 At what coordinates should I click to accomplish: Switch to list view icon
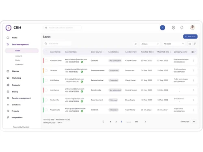(x=190, y=44)
